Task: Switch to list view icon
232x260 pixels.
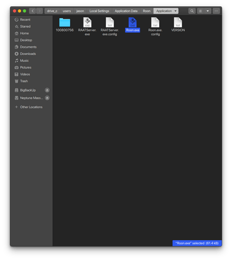Action: 200,11
